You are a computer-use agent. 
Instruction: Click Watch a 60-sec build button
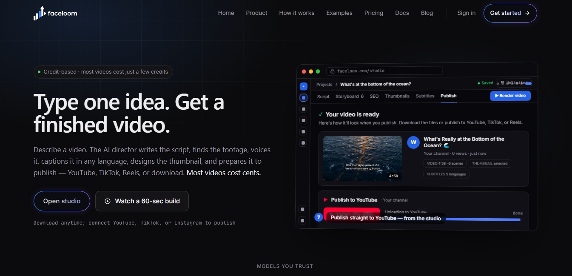pyautogui.click(x=142, y=201)
